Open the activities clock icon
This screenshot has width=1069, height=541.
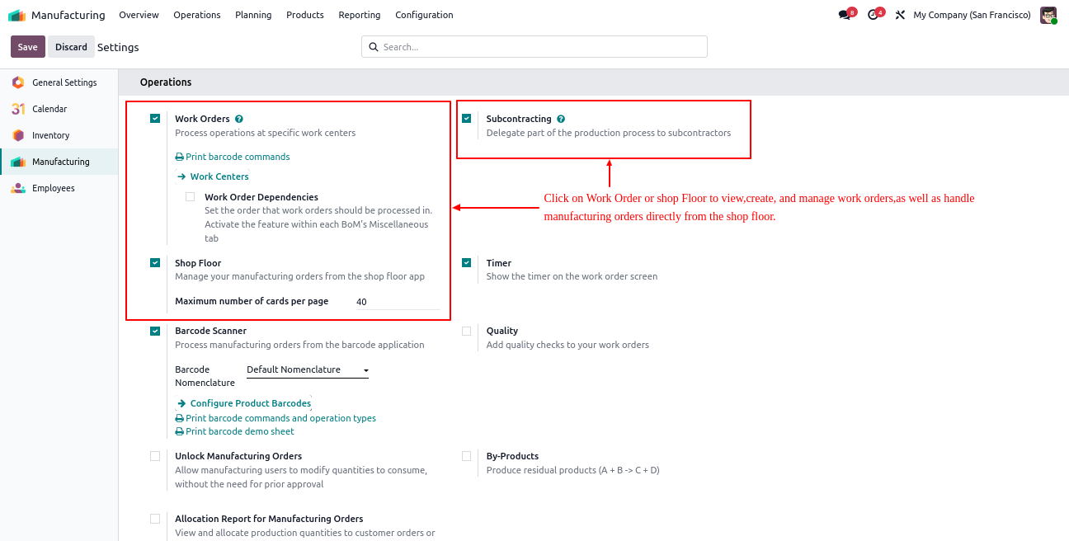click(x=873, y=15)
